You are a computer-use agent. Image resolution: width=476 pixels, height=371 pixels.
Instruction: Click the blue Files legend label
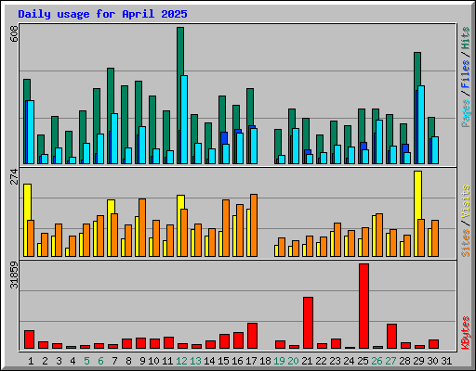click(465, 74)
